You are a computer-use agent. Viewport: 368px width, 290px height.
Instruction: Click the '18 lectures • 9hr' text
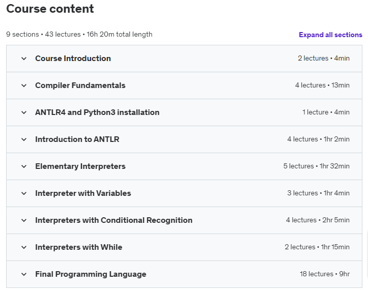tap(325, 274)
